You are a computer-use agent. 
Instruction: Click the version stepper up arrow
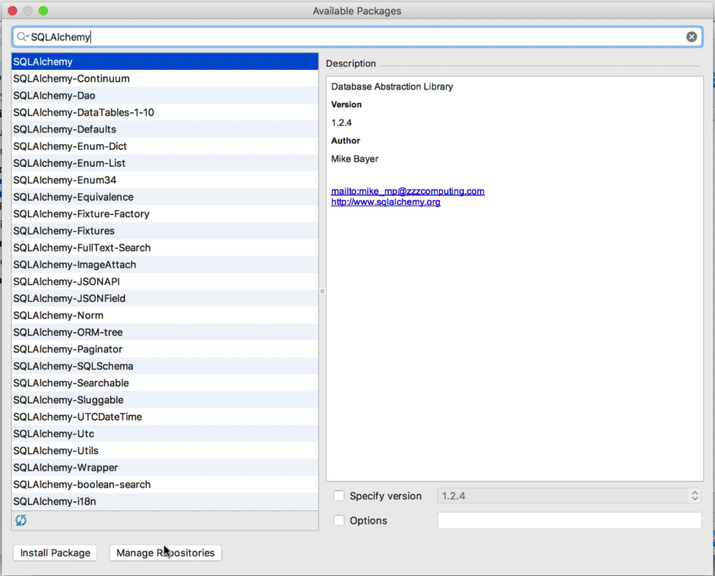coord(695,492)
